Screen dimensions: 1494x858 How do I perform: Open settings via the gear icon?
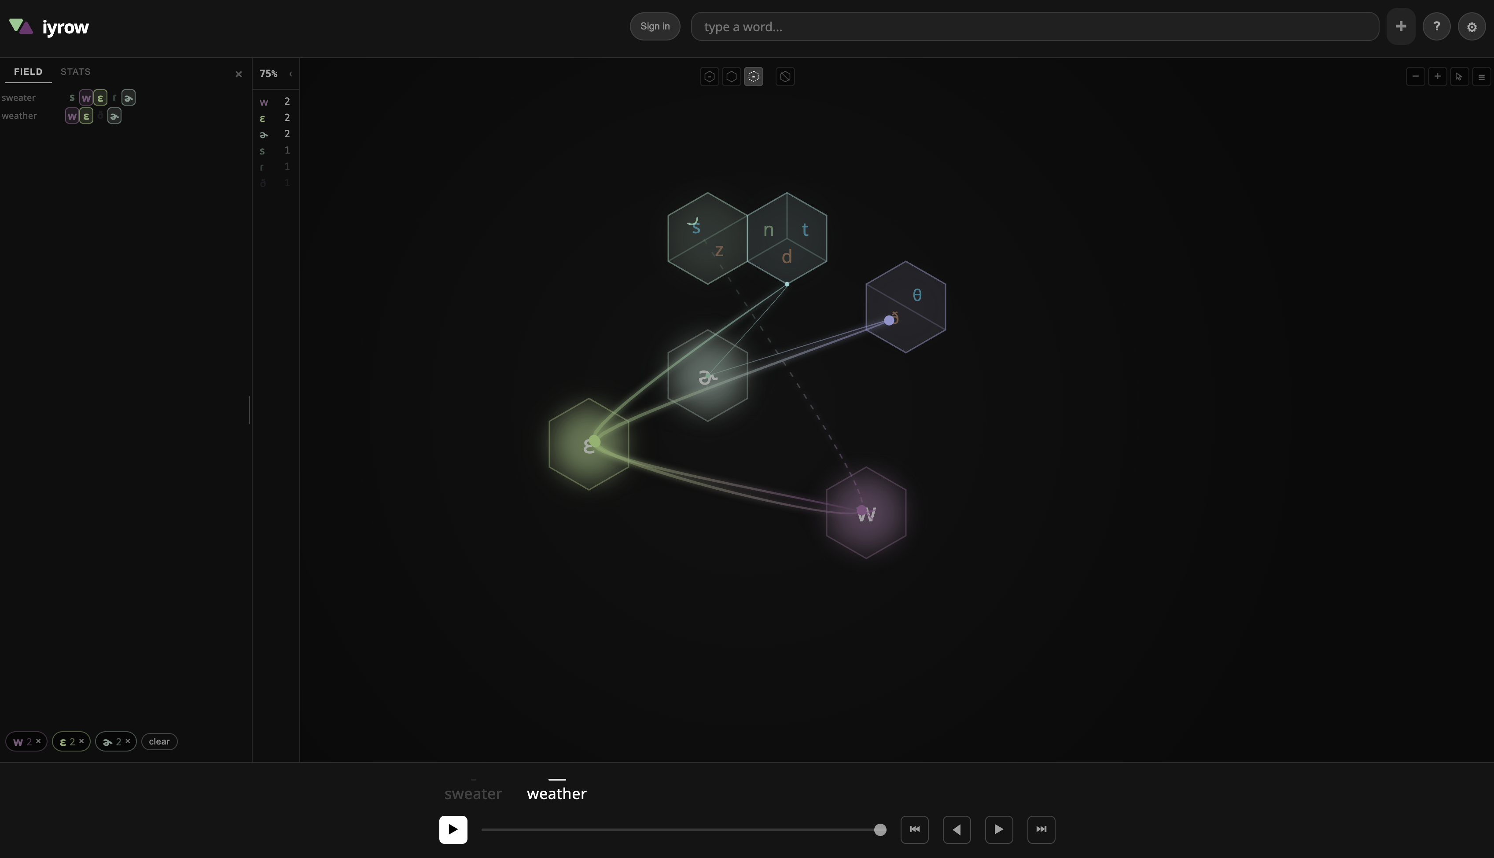1472,26
